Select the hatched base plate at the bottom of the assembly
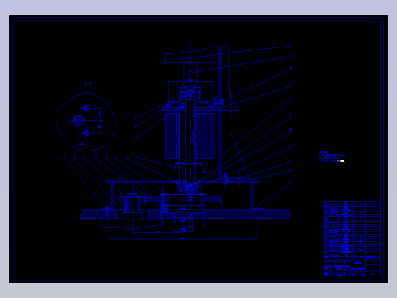This screenshot has width=397, height=298. [185, 214]
